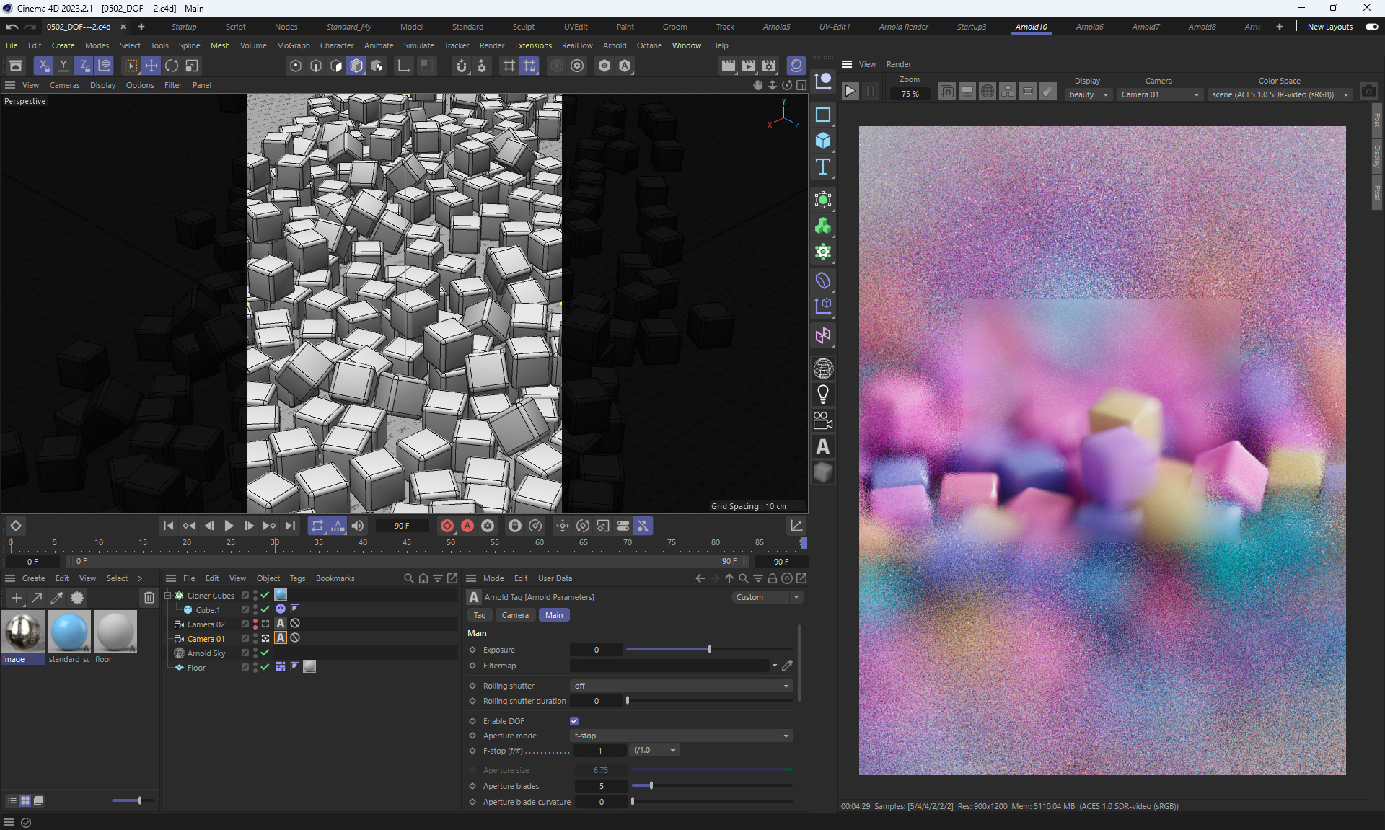Select the Rotate tool in the top toolbar
The height and width of the screenshot is (830, 1385).
click(x=172, y=66)
